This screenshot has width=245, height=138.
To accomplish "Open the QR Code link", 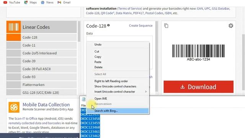I will tap(107, 13).
